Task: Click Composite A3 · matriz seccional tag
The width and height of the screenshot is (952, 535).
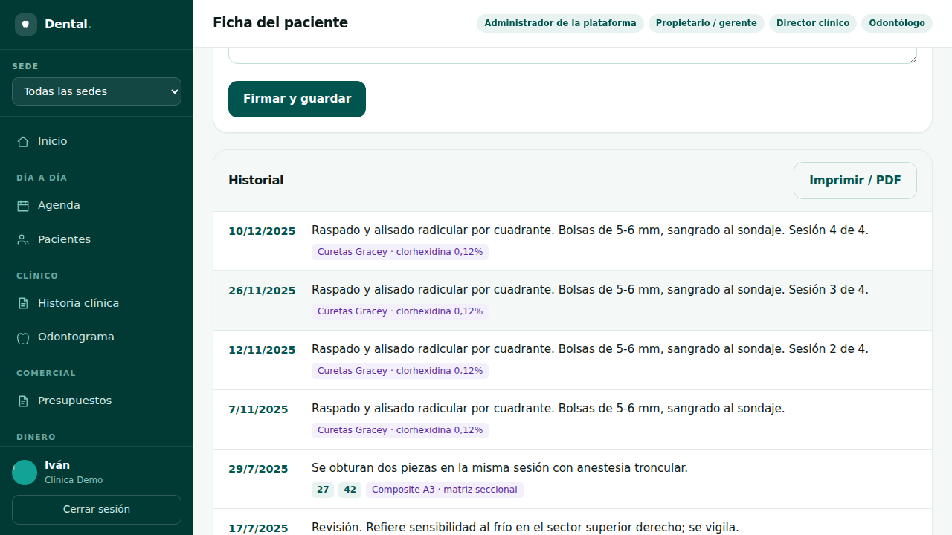Action: click(445, 490)
